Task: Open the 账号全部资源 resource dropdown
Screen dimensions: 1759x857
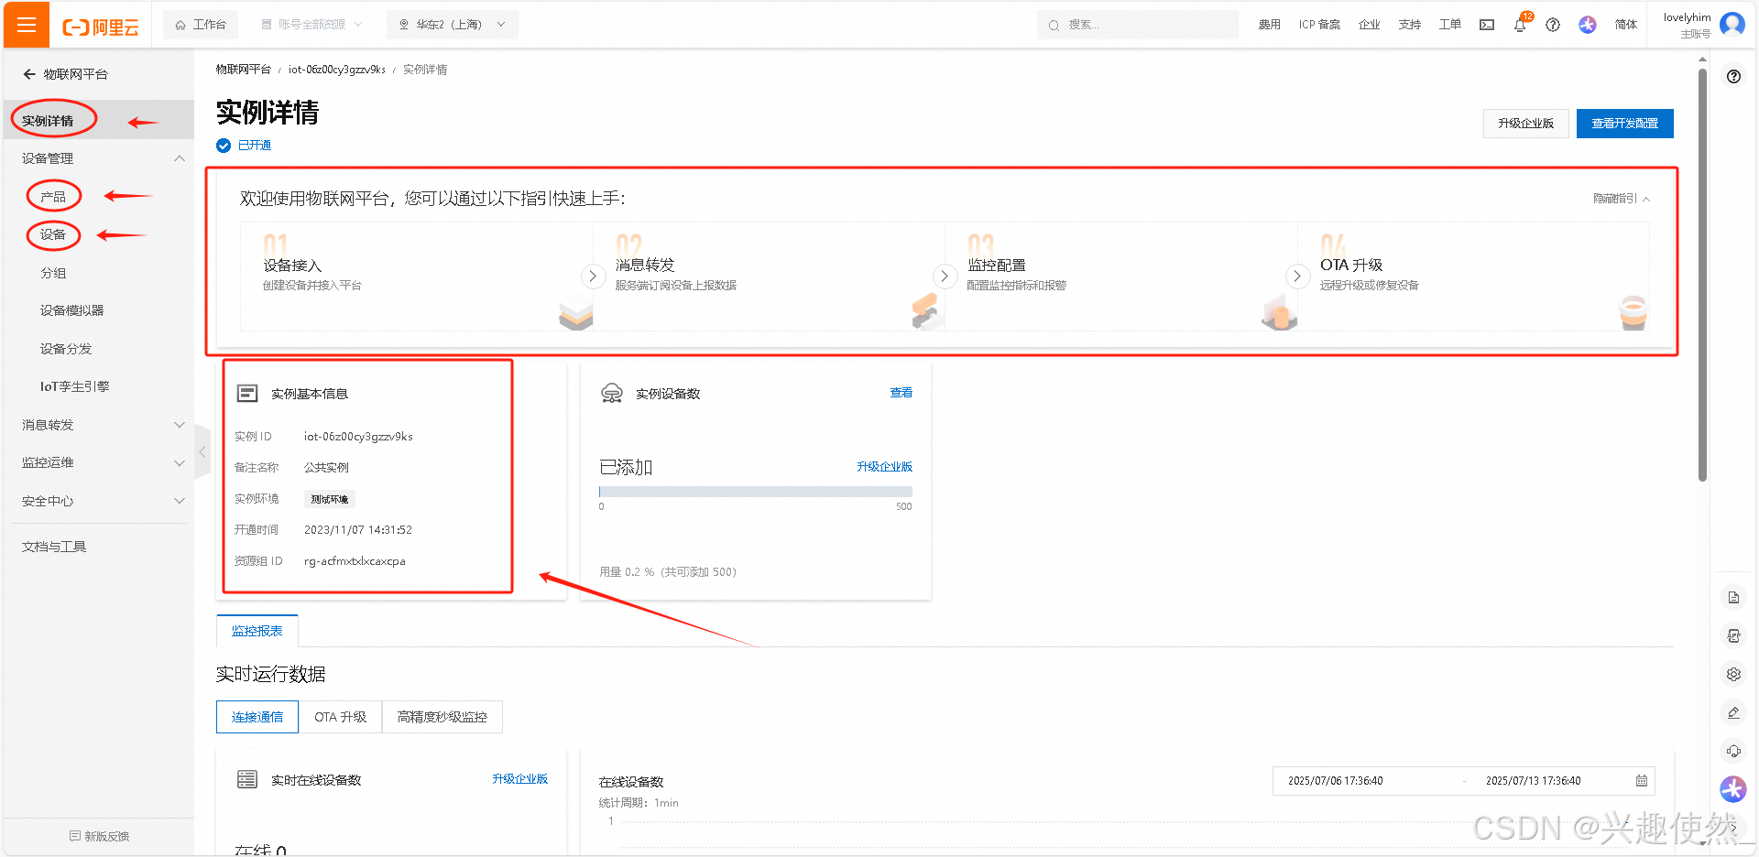Action: coord(311,25)
